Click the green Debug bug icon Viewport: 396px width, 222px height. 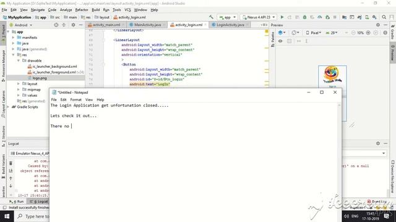[x=304, y=17]
